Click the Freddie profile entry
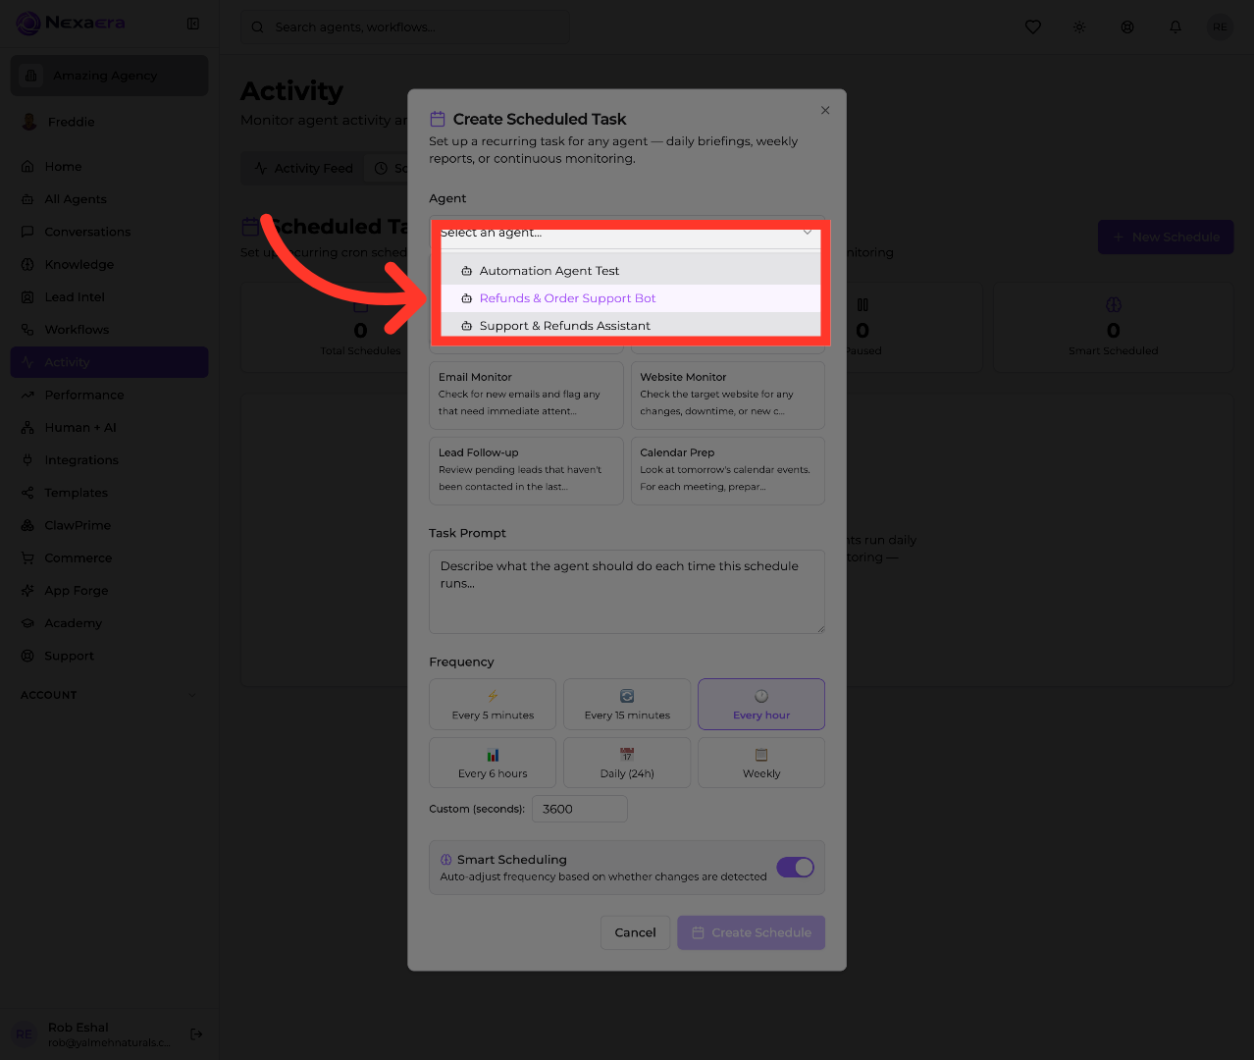The height and width of the screenshot is (1060, 1254). pos(109,122)
